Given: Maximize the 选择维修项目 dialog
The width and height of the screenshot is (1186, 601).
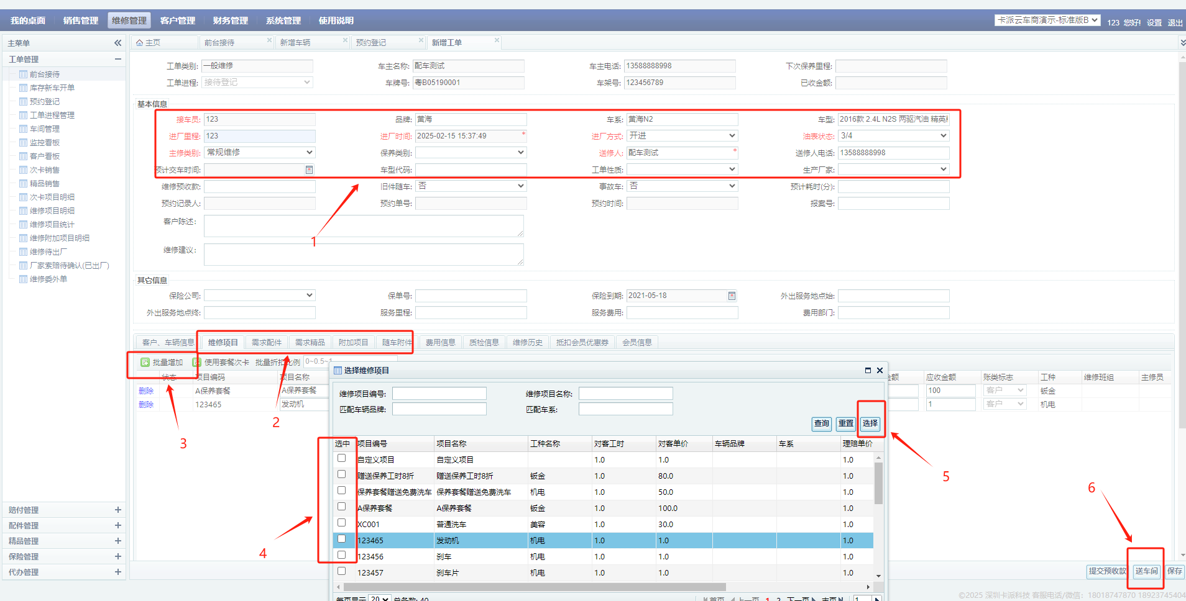Looking at the screenshot, I should coord(868,370).
